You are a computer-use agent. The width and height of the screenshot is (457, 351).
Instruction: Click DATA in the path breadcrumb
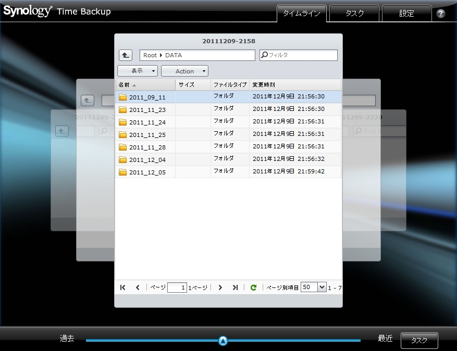(174, 55)
